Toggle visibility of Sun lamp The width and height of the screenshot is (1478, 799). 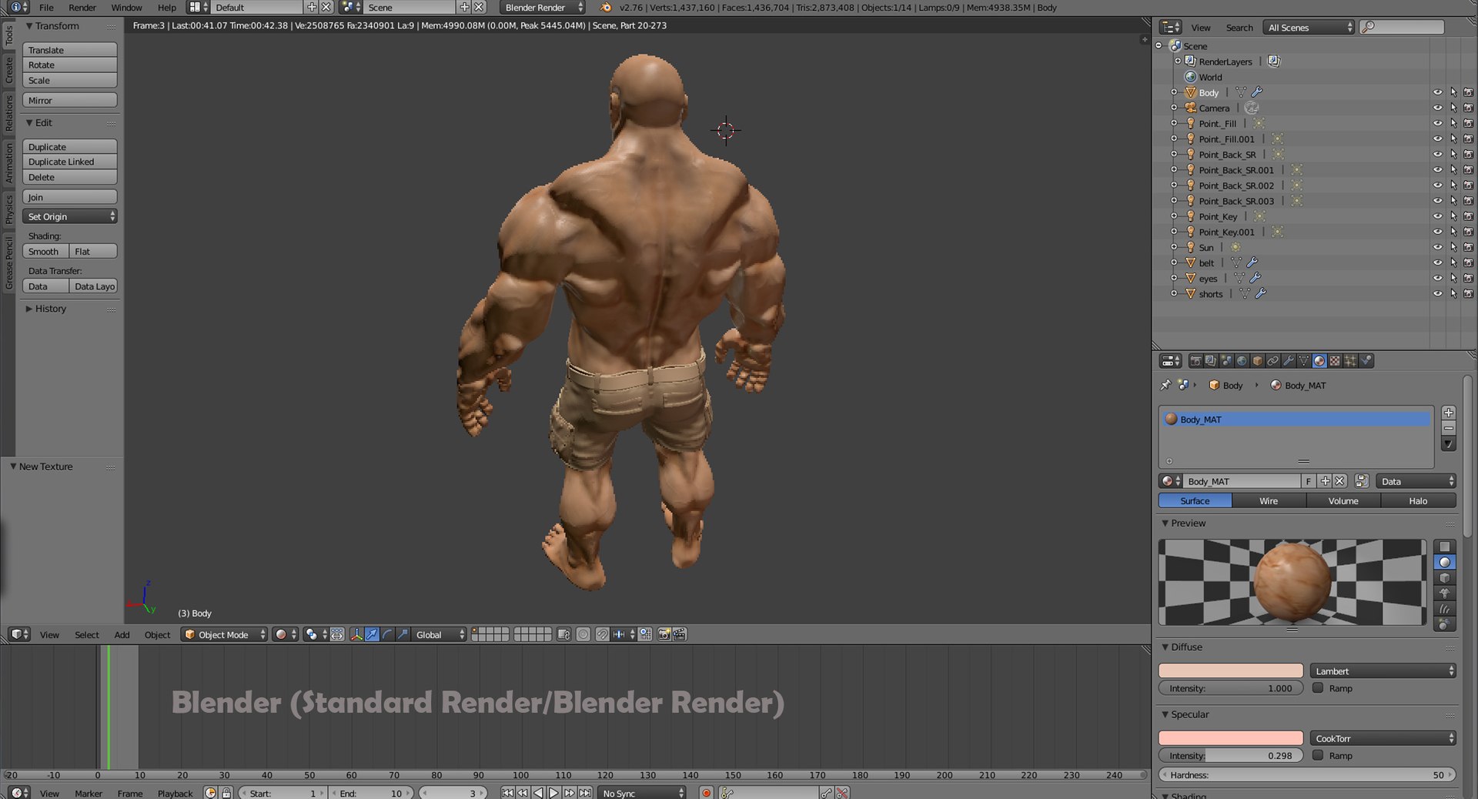(x=1437, y=247)
